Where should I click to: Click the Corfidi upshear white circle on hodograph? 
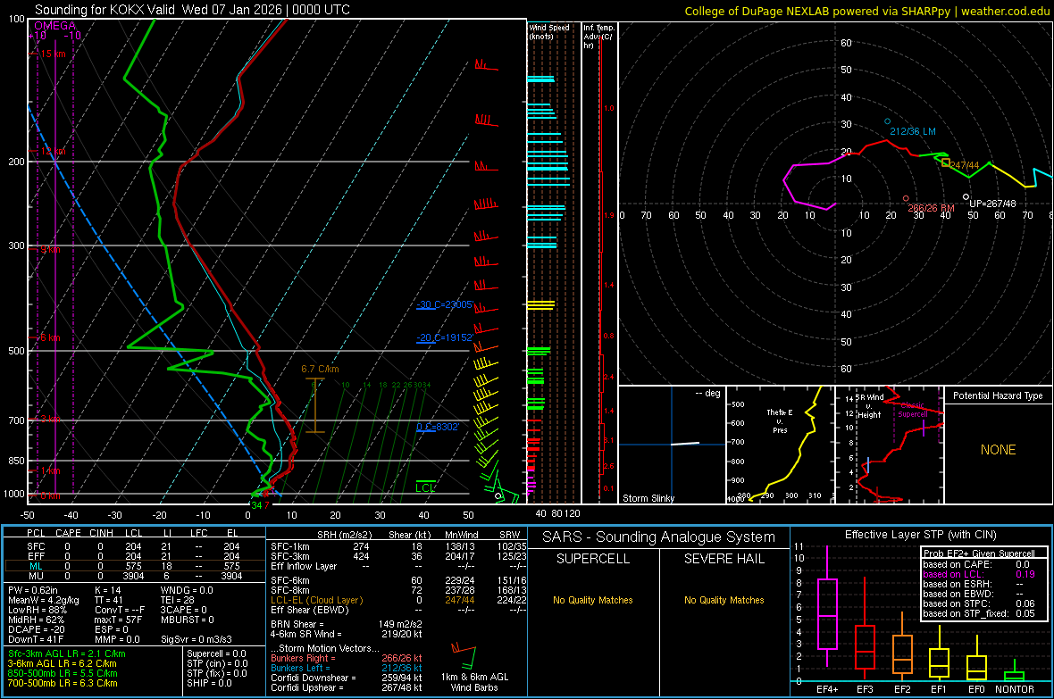pyautogui.click(x=966, y=197)
